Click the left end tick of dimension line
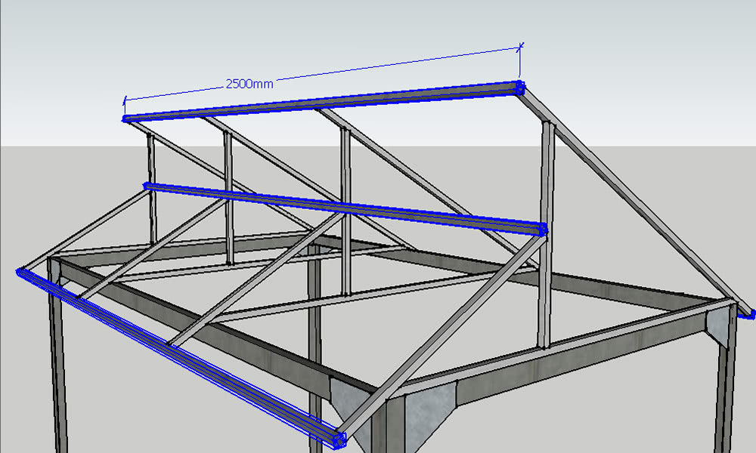The image size is (756, 453). (124, 99)
